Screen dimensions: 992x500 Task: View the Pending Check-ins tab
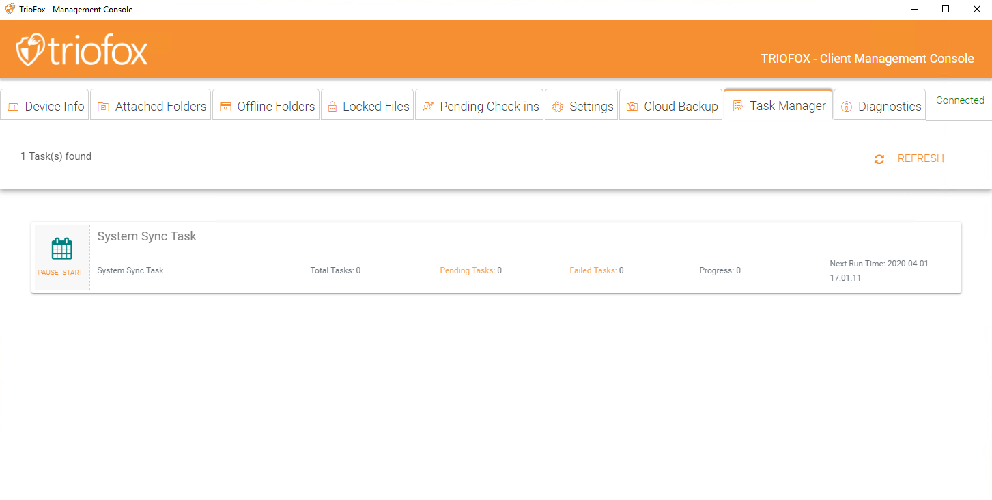coord(479,105)
